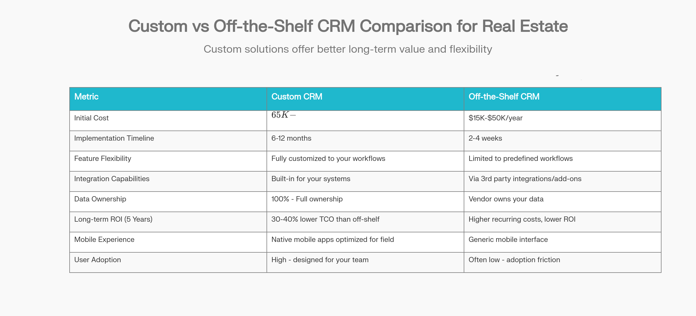
Task: Click the "$15K-$50K/year" cell
Action: (x=495, y=118)
